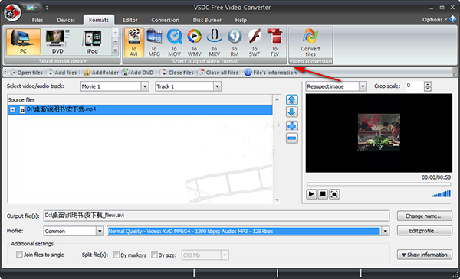Choose To SWF output format

coord(255,42)
